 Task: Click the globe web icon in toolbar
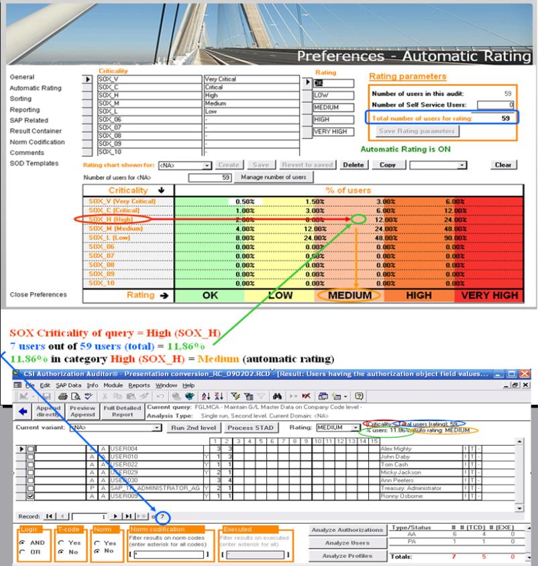click(x=189, y=396)
